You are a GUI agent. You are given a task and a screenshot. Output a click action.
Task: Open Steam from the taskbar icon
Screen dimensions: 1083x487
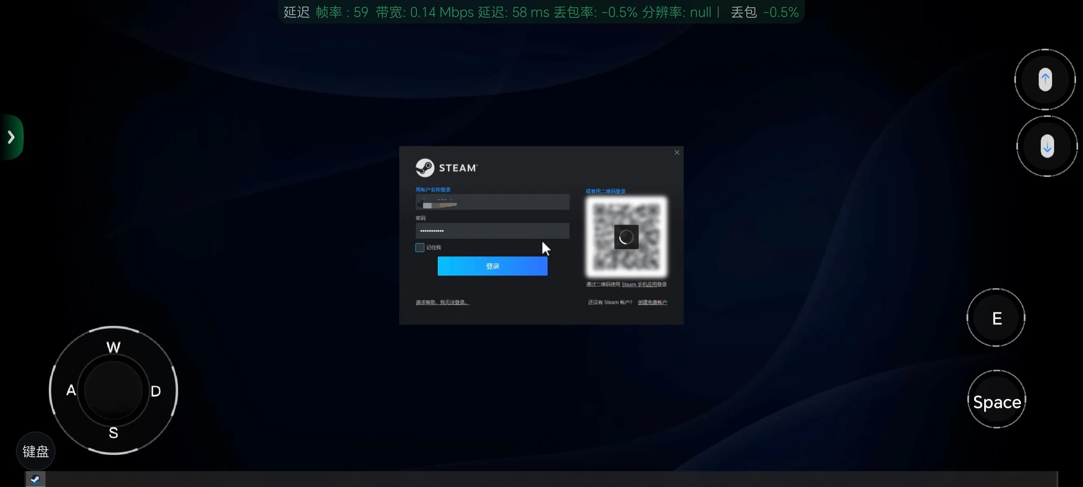click(x=36, y=479)
